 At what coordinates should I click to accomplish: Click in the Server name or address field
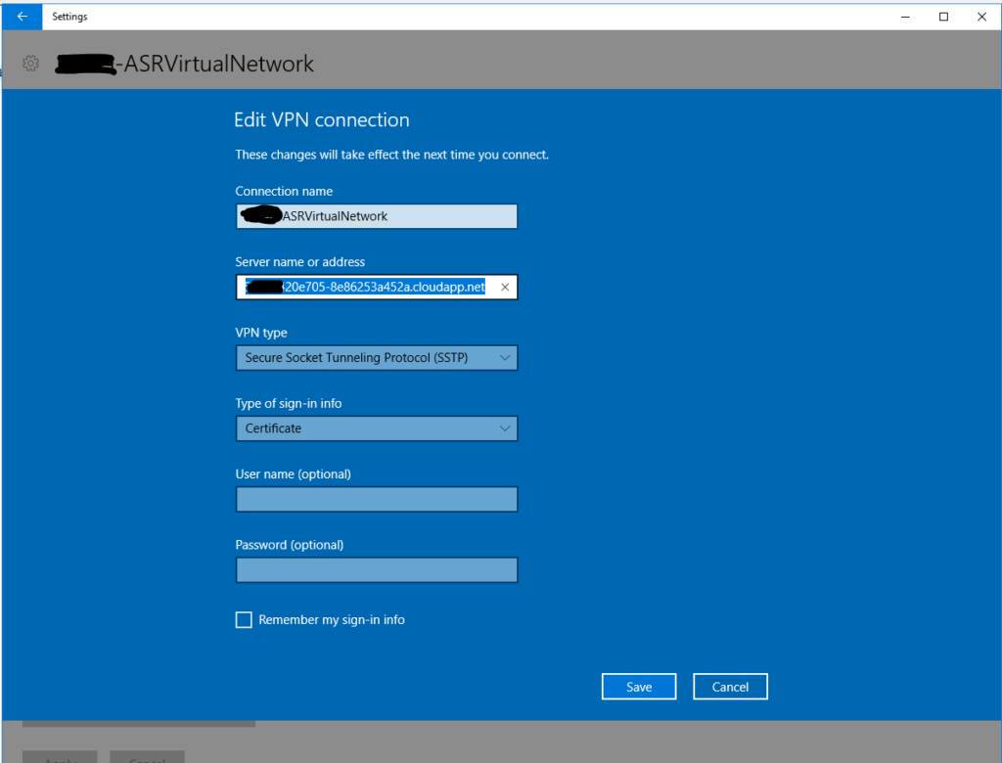coord(367,288)
